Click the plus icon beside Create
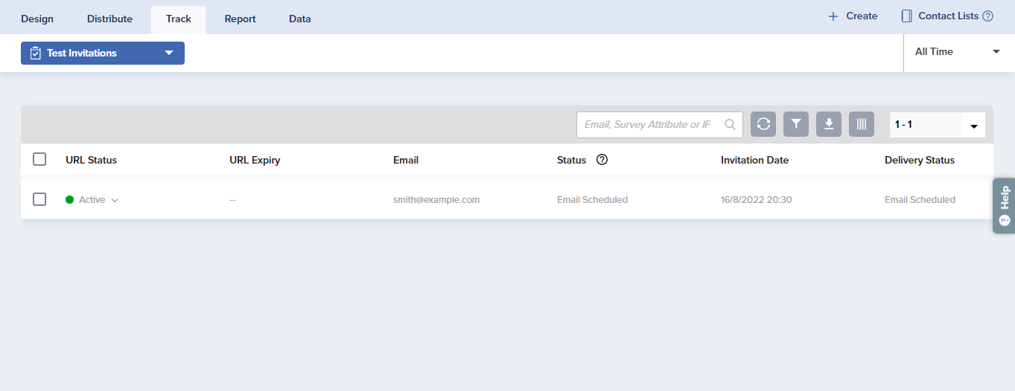1015x391 pixels. point(833,16)
